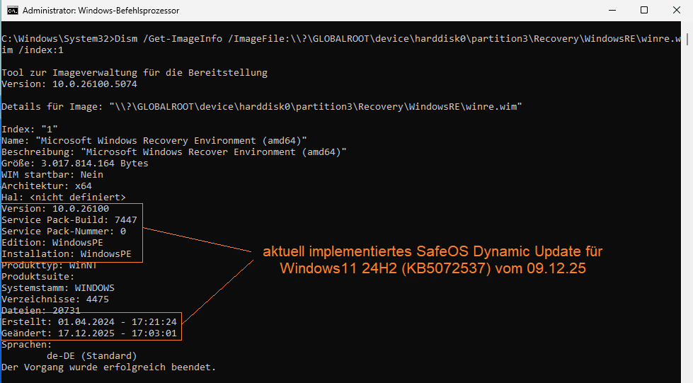Click the 'Beschreibung' line
This screenshot has height=383, width=693.
[174, 152]
